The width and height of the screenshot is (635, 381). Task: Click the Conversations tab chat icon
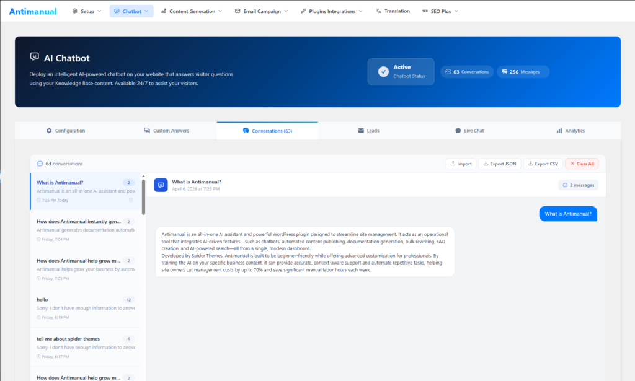(246, 131)
